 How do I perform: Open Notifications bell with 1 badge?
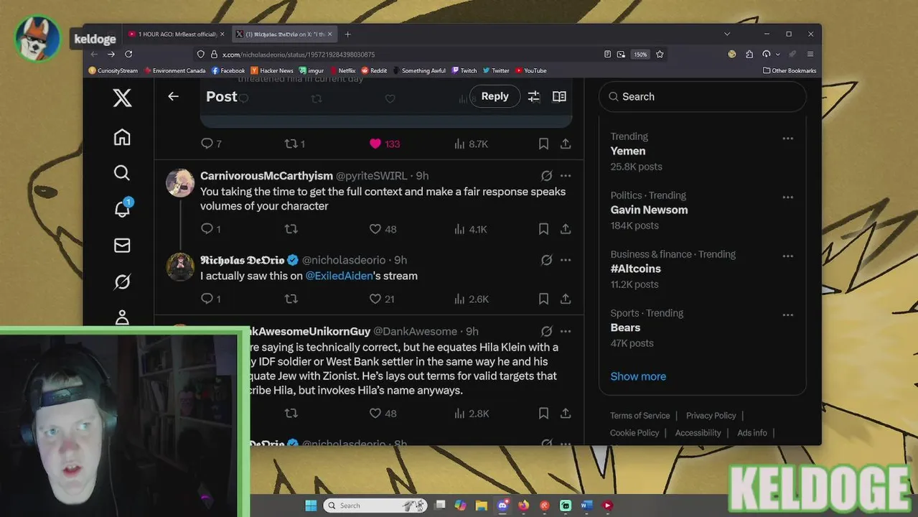pos(122,208)
